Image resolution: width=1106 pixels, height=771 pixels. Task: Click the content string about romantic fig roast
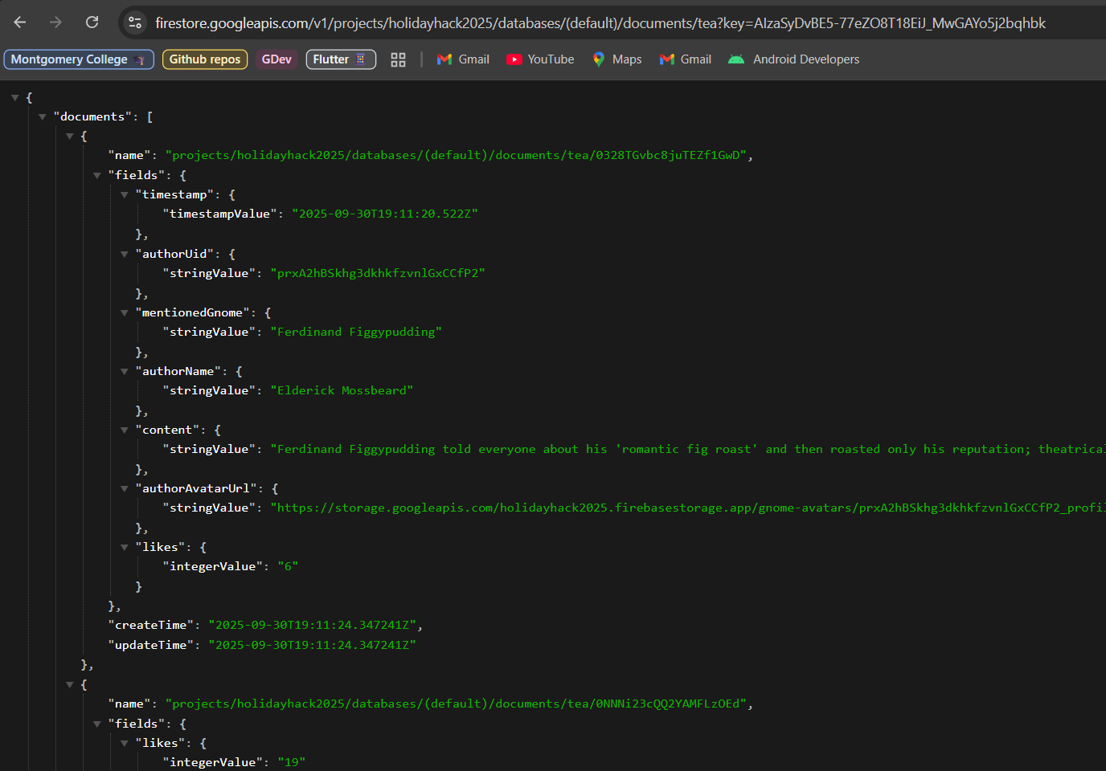tap(688, 449)
